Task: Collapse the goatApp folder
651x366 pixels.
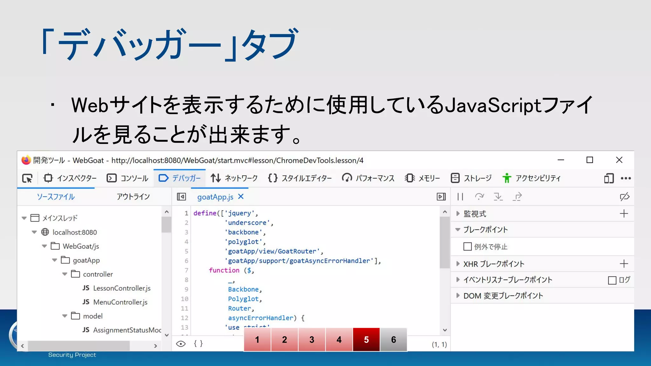Action: (x=55, y=260)
